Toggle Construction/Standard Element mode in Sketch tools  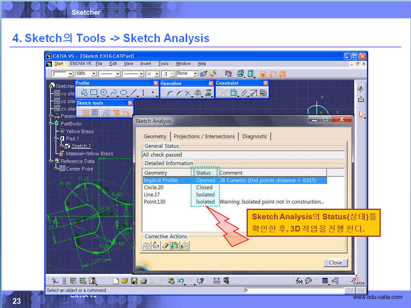[x=107, y=112]
